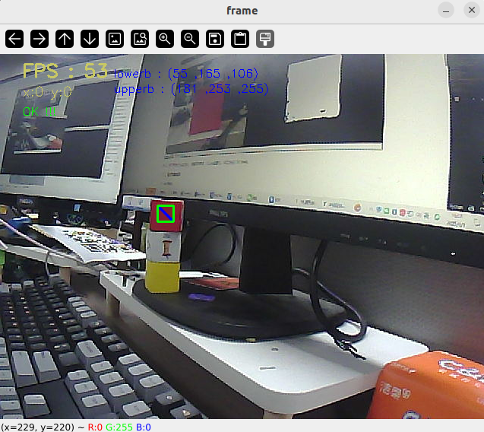
Task: Click the green 'OK !!!' overlay text
Action: pyautogui.click(x=40, y=112)
